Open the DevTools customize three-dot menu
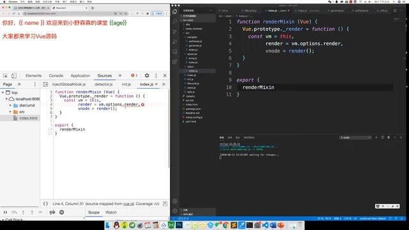This screenshot has height=230, width=409. 156,75
